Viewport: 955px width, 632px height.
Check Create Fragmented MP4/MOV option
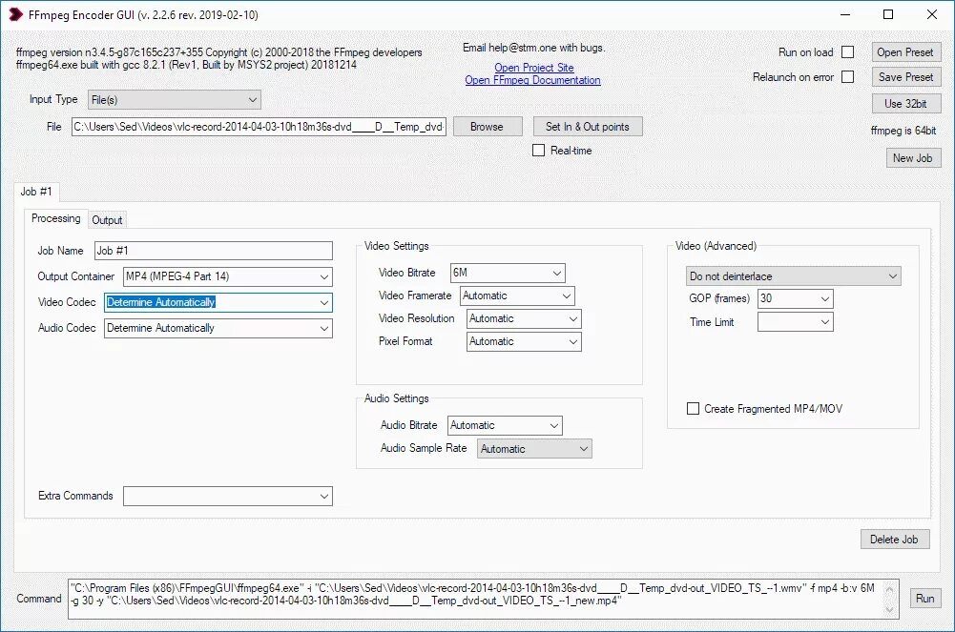[693, 409]
